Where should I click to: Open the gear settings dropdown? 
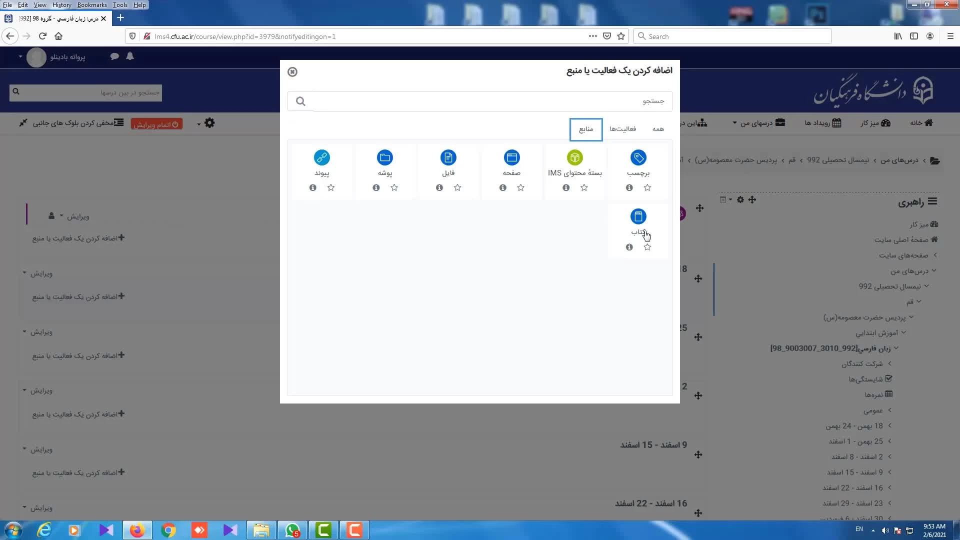[x=208, y=123]
